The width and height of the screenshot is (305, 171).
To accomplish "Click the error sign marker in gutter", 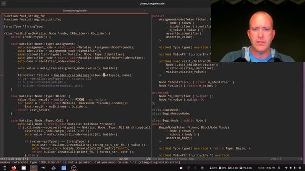I will pos(2,75).
